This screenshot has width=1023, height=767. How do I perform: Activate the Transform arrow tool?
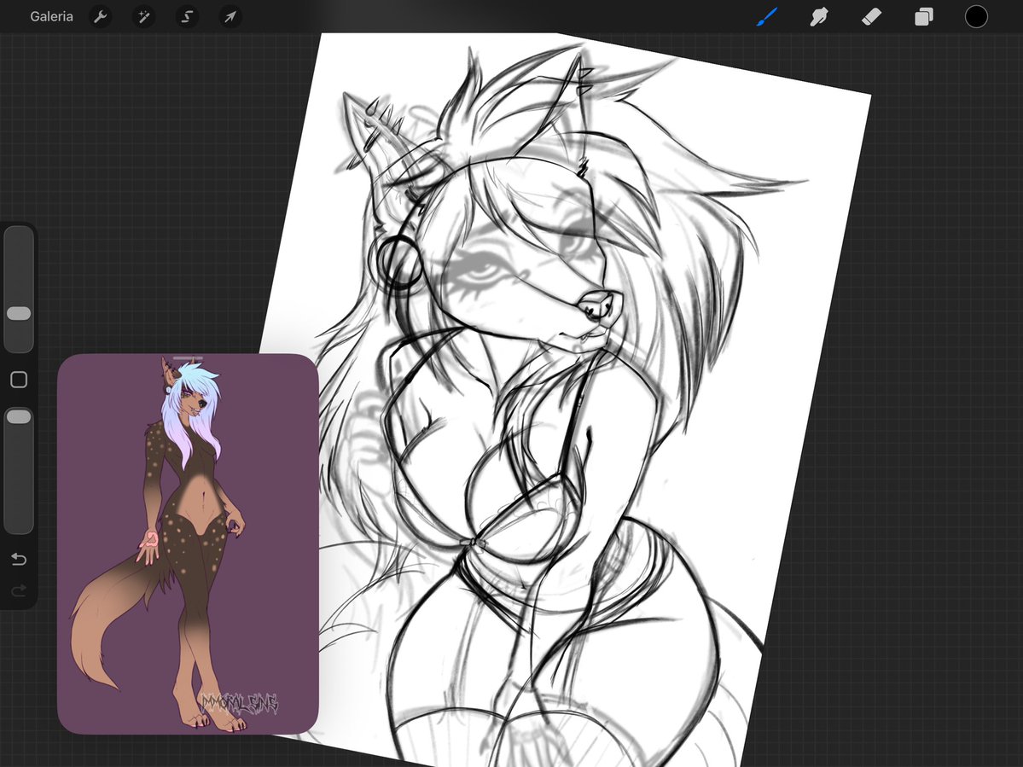click(230, 16)
